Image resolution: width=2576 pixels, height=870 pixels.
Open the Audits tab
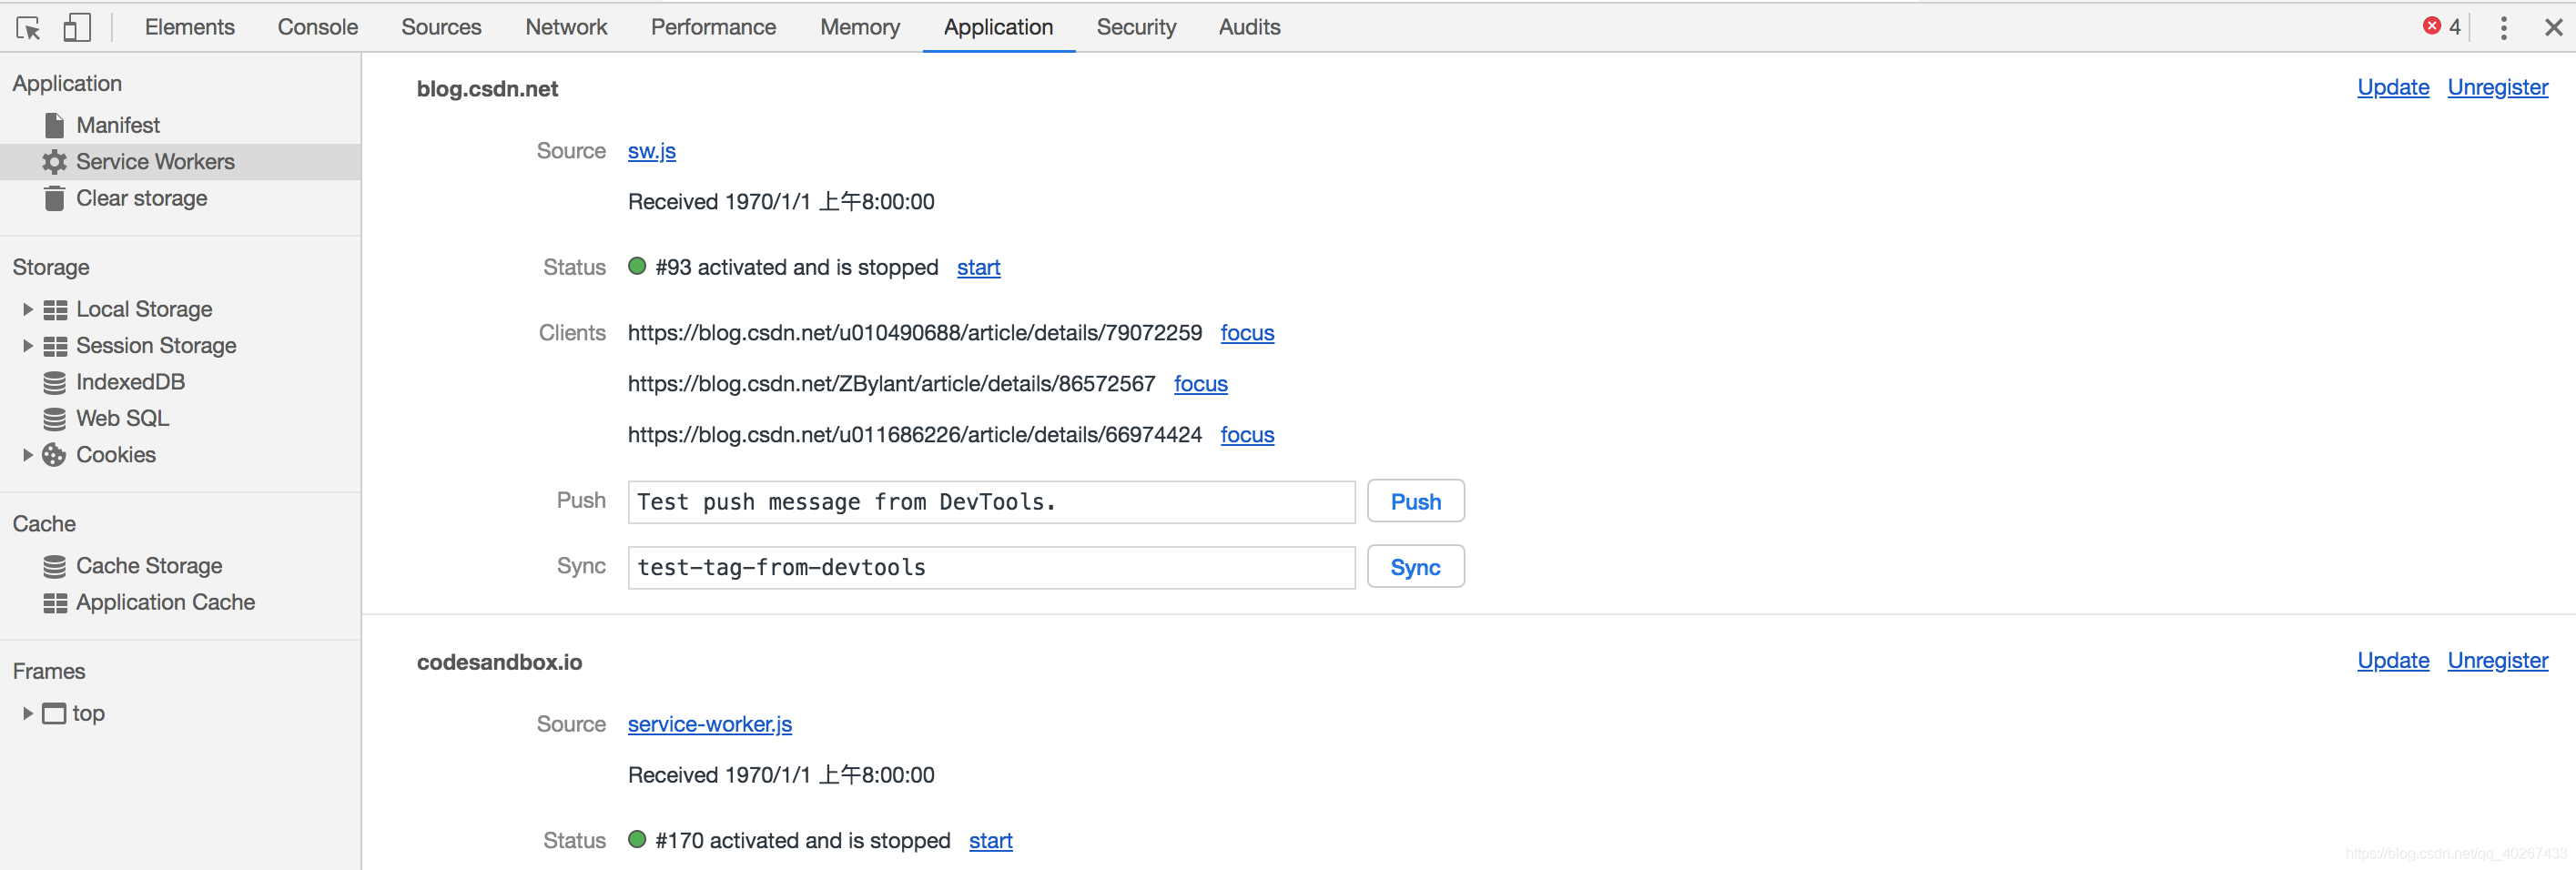(x=1249, y=27)
